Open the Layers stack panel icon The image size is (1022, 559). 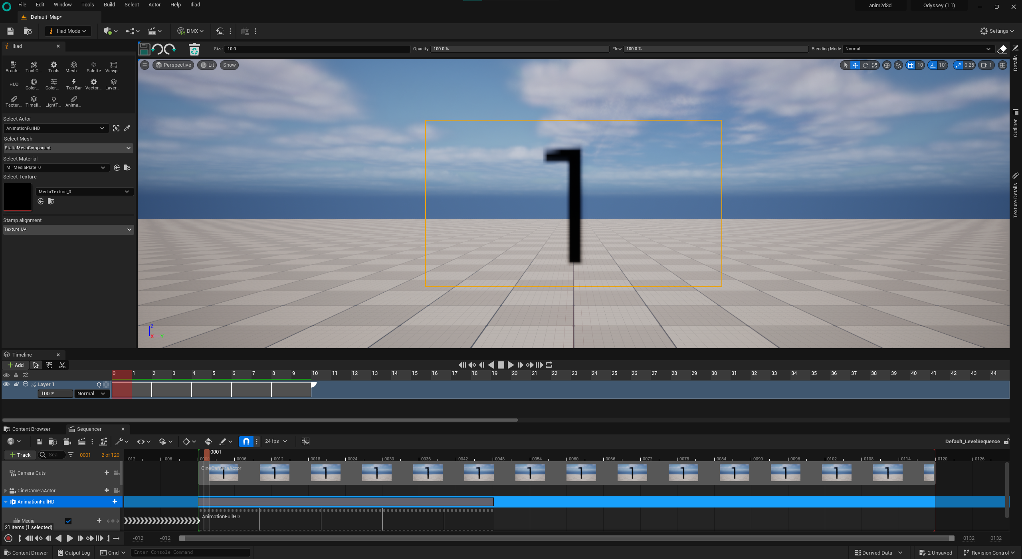[113, 84]
